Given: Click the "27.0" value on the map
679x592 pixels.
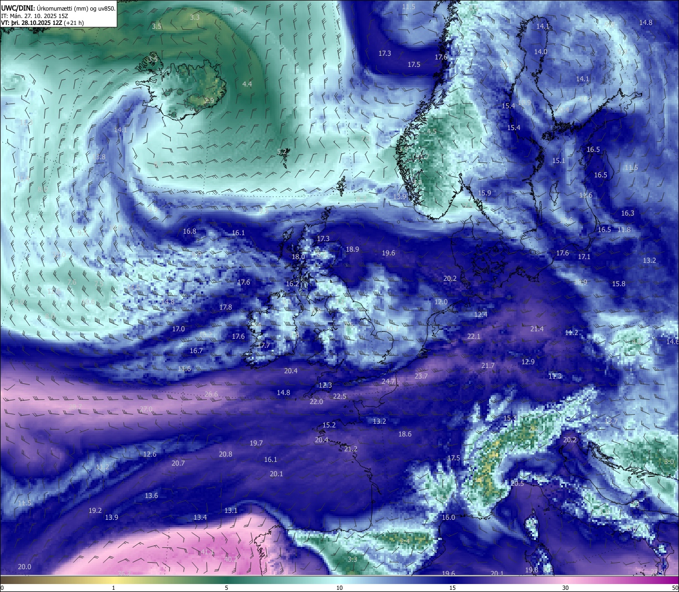Looking at the screenshot, I should pyautogui.click(x=146, y=409).
